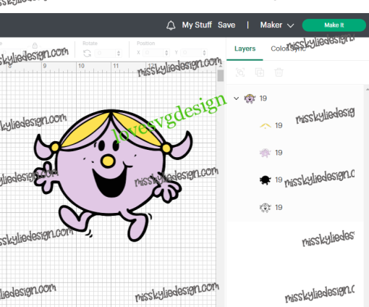Collapse the group 19 layer chevron
The image size is (369, 307).
click(x=237, y=98)
